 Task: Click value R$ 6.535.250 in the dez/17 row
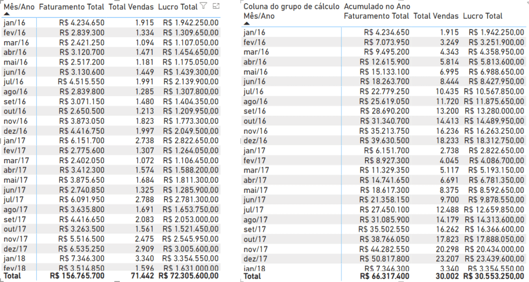[81, 248]
